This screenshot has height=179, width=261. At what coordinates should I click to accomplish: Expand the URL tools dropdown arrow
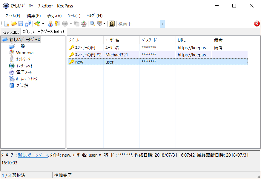(x=71, y=24)
